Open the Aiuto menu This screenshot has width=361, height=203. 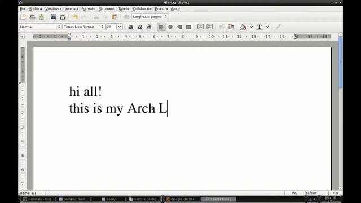click(175, 9)
